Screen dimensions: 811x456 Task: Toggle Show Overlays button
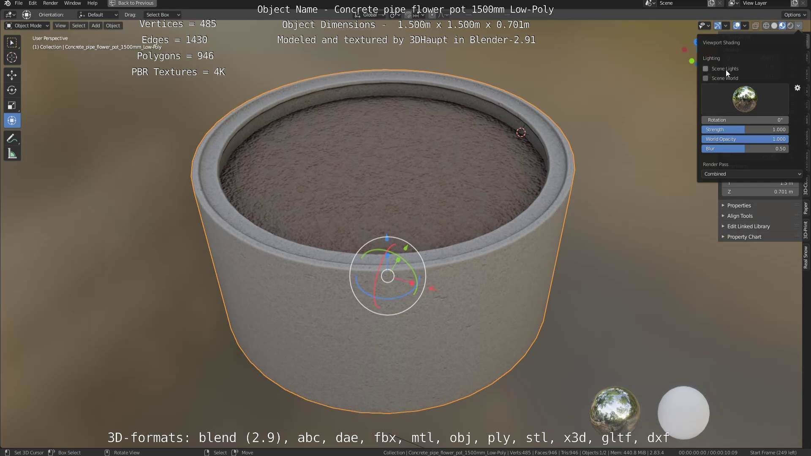click(737, 26)
